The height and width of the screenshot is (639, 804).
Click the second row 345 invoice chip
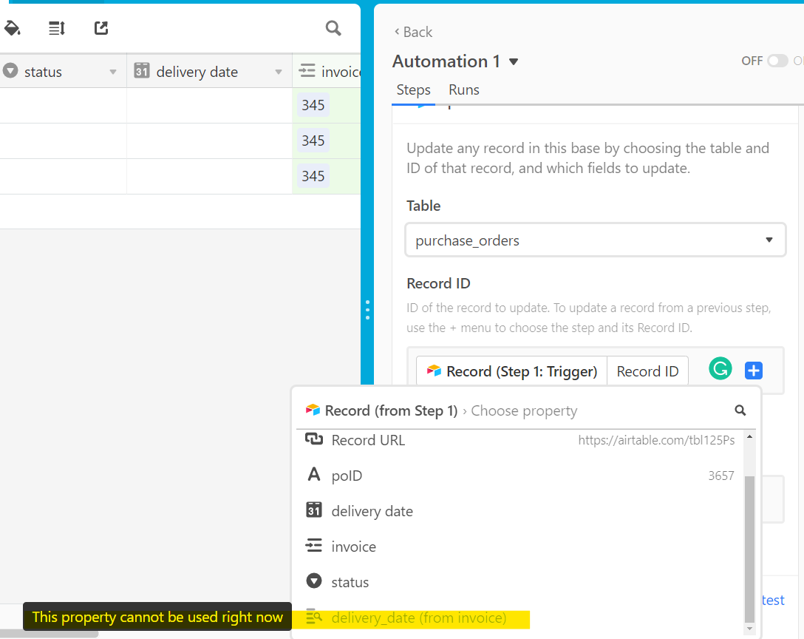(x=313, y=140)
